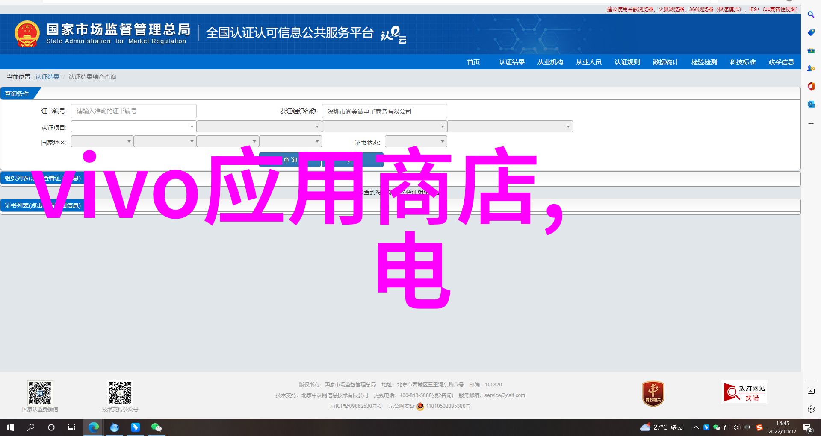
Task: Open the 证书状态 dropdown
Action: click(416, 141)
